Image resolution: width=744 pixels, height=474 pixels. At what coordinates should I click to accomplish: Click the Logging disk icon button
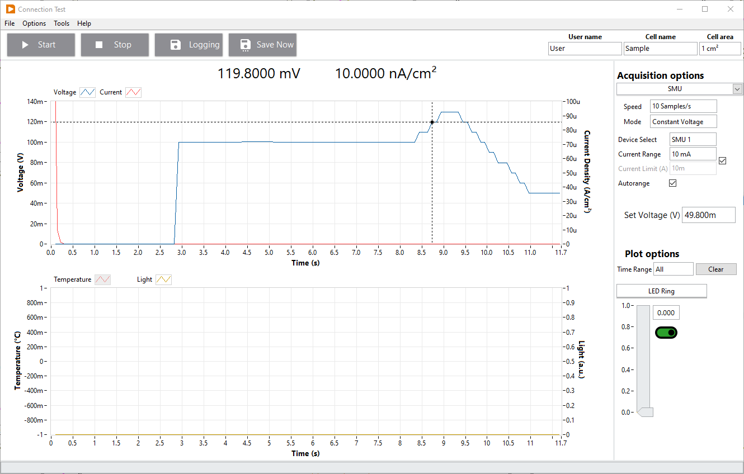(175, 45)
